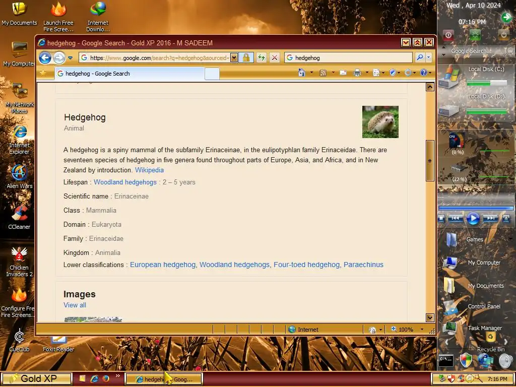Stop playback in the sidebar media player
516x387 pixels.
(442, 218)
